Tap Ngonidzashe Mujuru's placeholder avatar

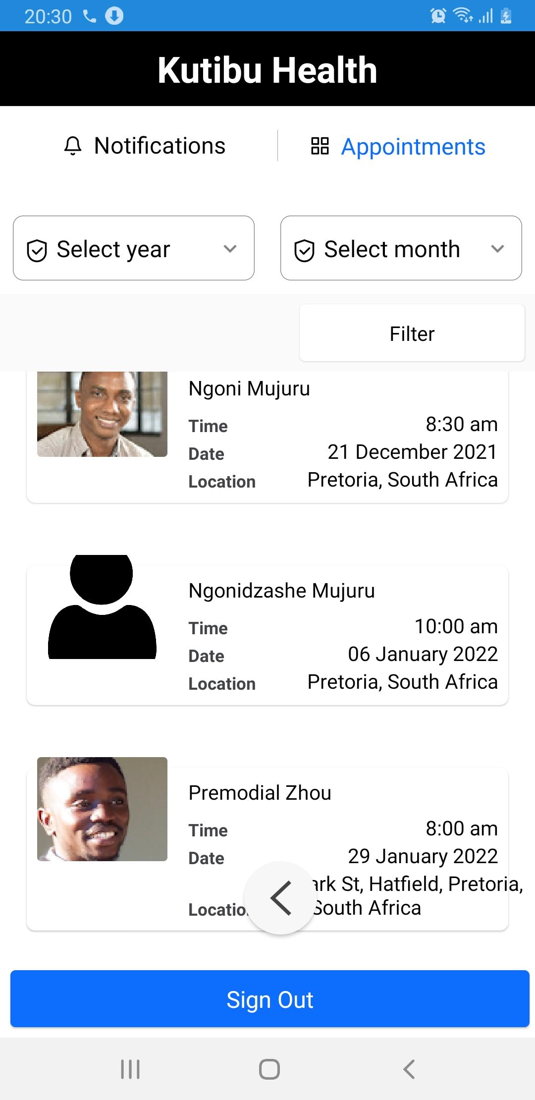[x=102, y=607]
